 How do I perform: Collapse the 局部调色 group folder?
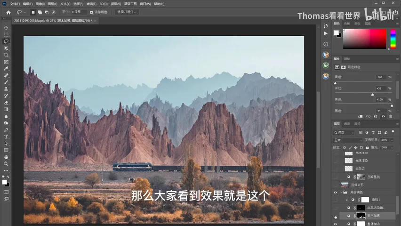click(x=341, y=192)
